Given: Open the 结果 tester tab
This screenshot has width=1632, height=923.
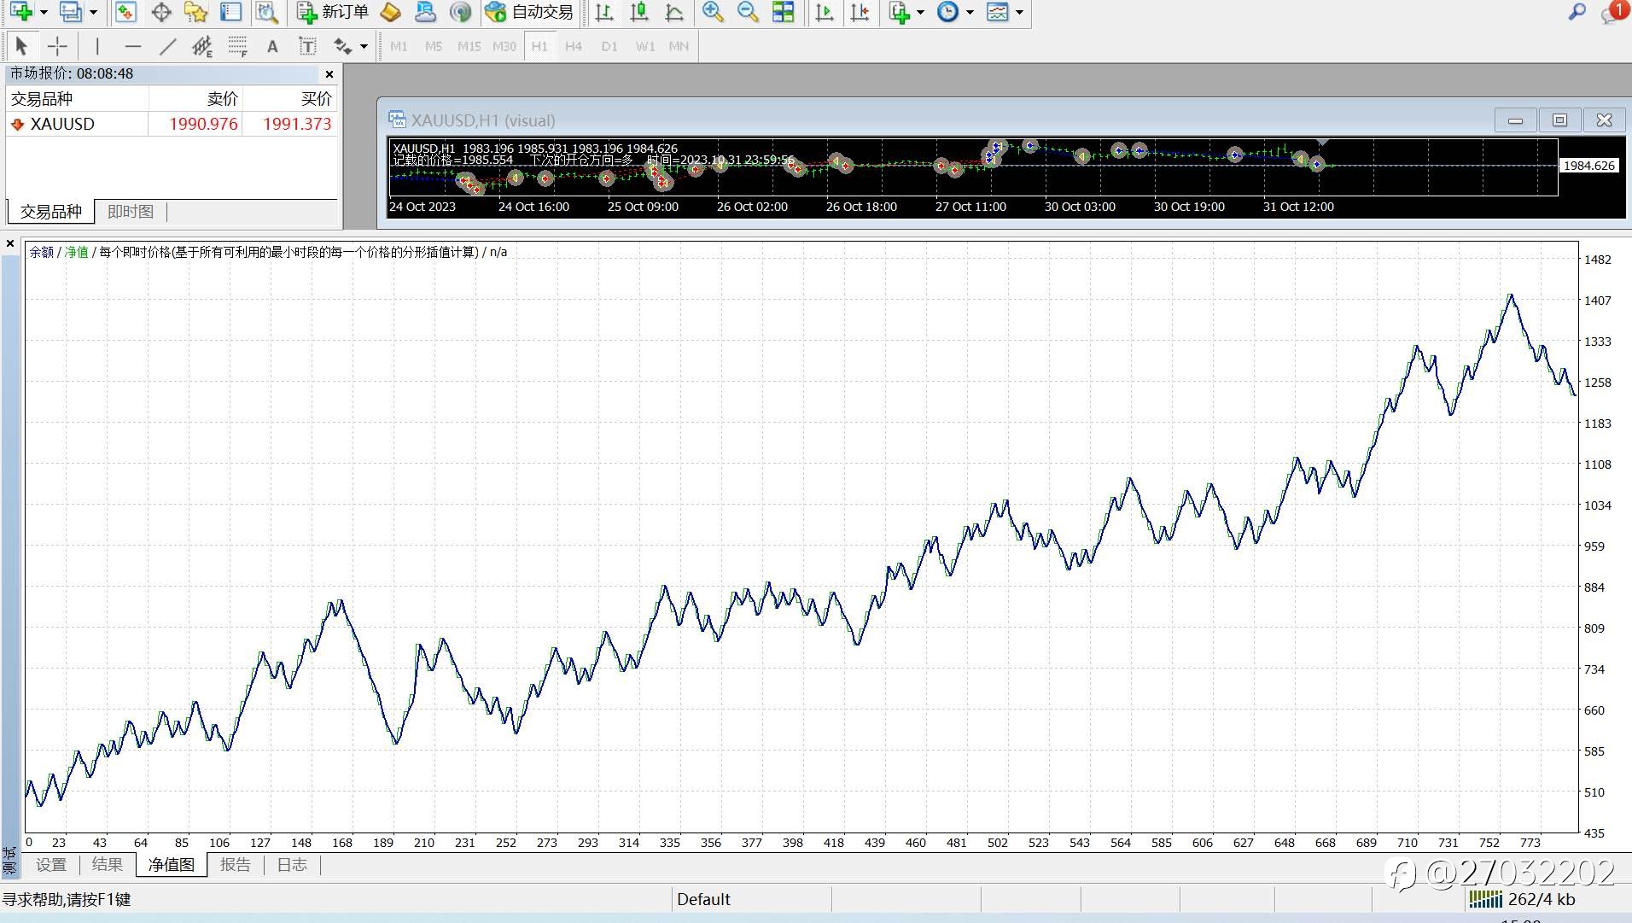Looking at the screenshot, I should pos(108,865).
